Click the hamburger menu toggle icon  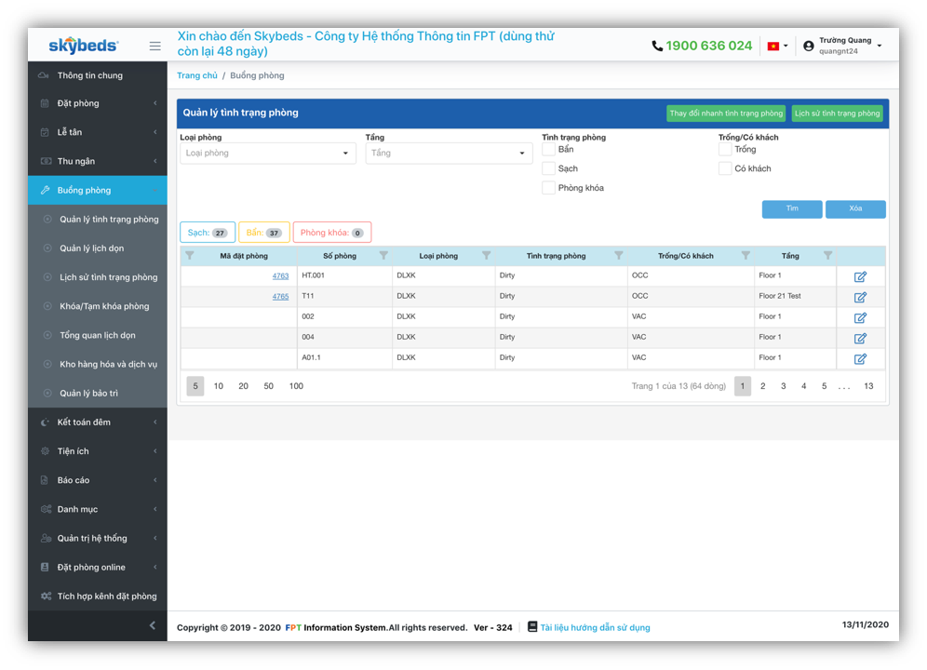point(154,46)
